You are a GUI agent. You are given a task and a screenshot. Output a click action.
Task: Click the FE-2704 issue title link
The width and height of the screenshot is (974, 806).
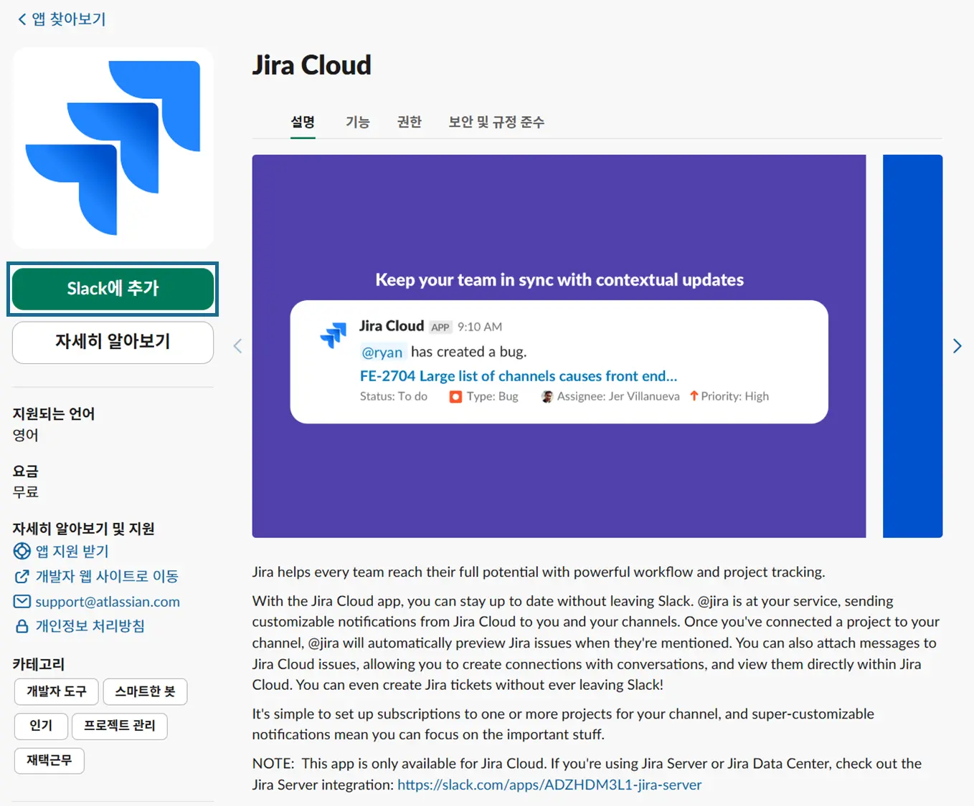[x=519, y=376]
